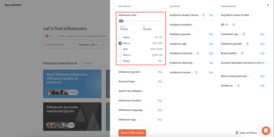Collapse the Influencer size section
This screenshot has height=137, width=274.
pos(129,15)
